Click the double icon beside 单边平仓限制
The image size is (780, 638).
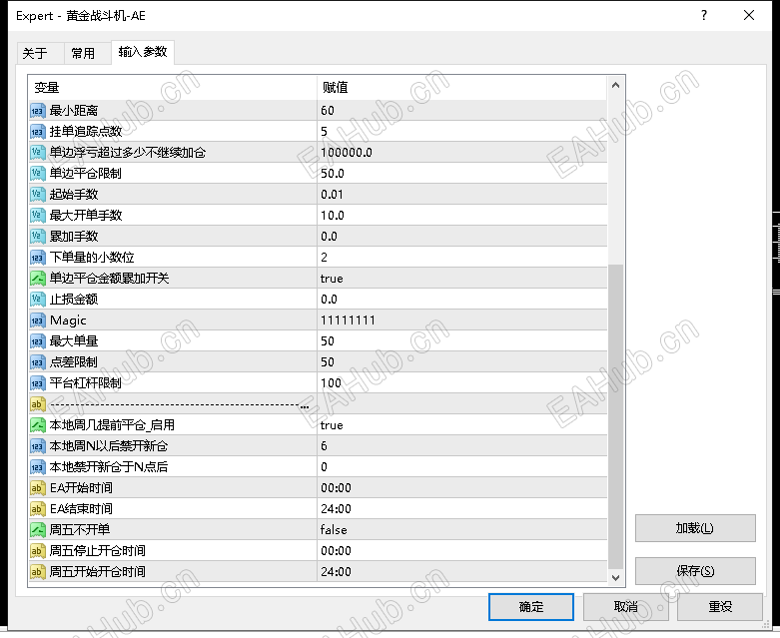pos(38,173)
